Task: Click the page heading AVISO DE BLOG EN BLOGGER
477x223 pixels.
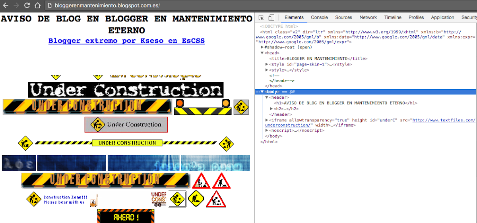Action: [127, 24]
